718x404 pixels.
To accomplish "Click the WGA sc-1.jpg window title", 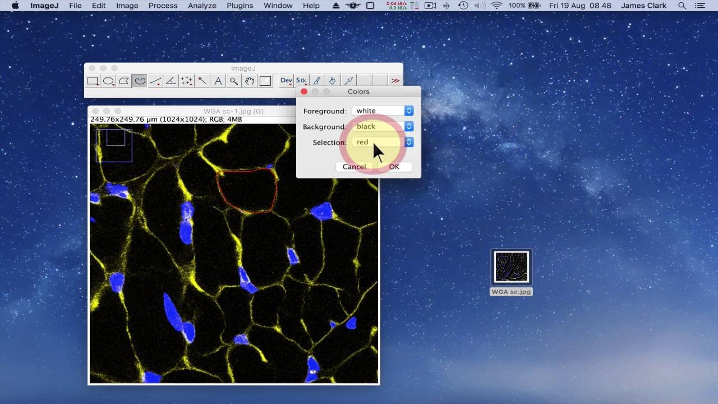I will [234, 111].
